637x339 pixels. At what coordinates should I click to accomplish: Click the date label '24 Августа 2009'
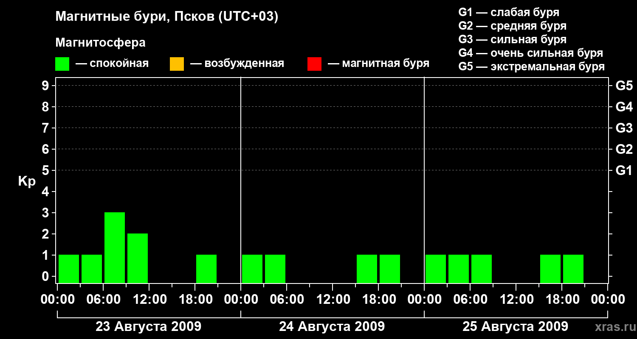(332, 327)
